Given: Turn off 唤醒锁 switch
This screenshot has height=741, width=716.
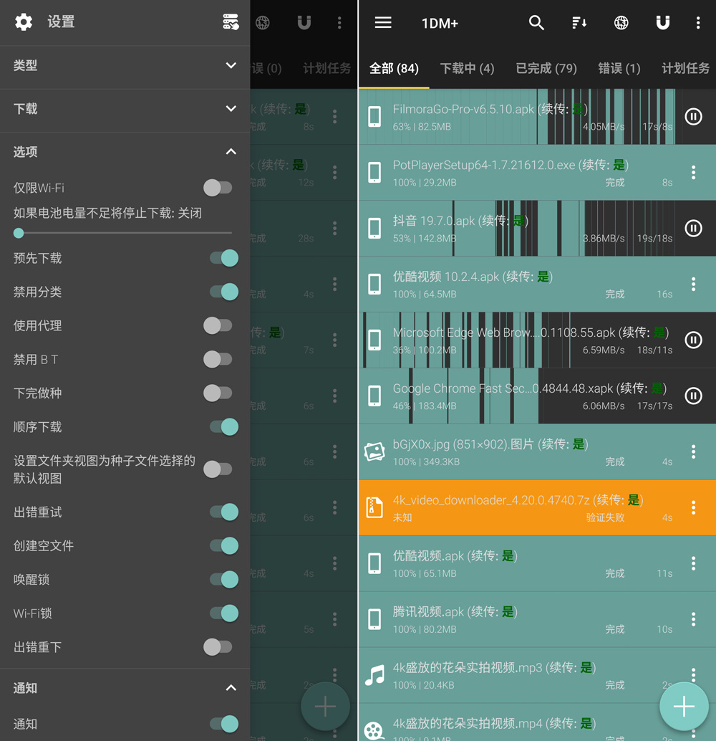Looking at the screenshot, I should 224,579.
